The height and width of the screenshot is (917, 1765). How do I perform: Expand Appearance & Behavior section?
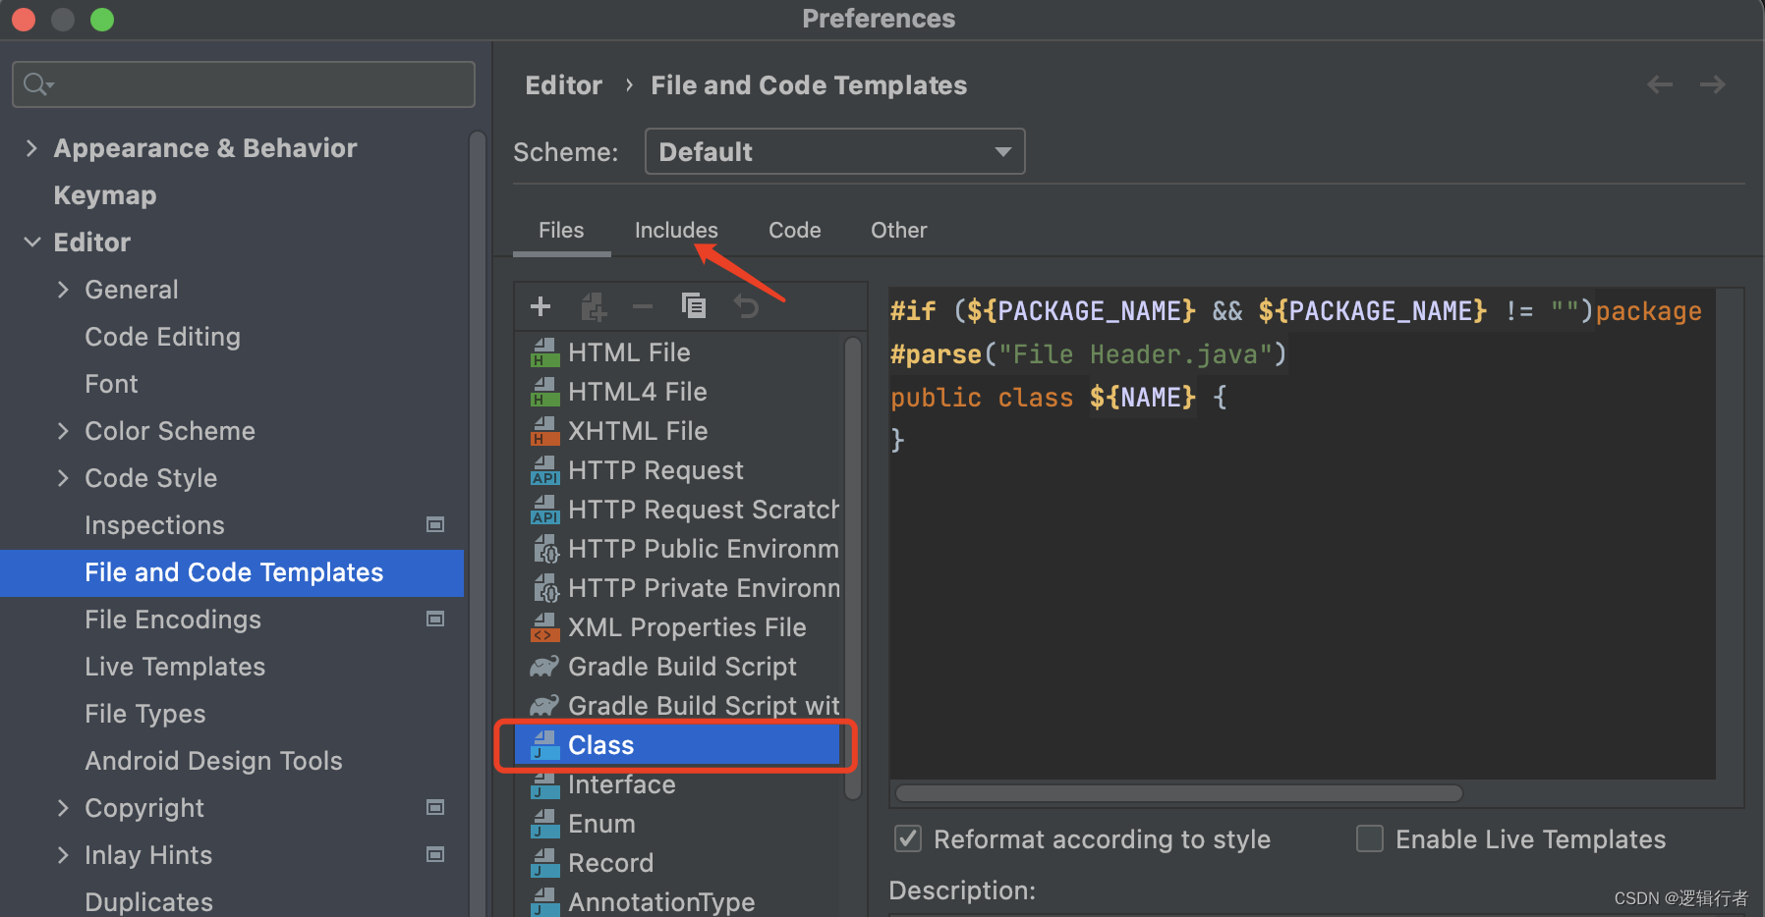[x=31, y=148]
